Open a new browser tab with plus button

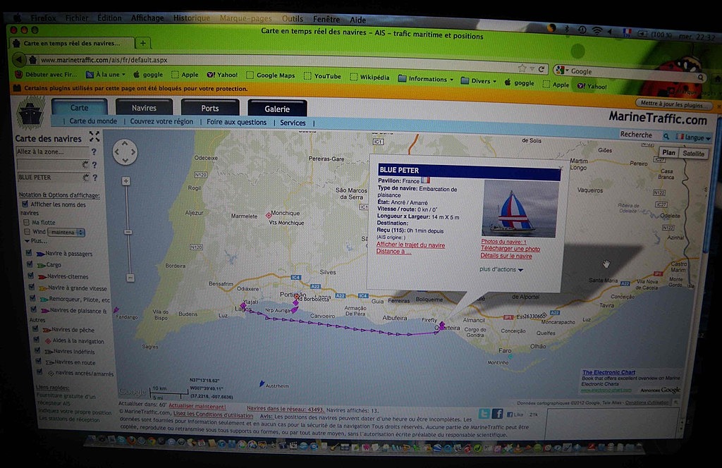[142, 44]
